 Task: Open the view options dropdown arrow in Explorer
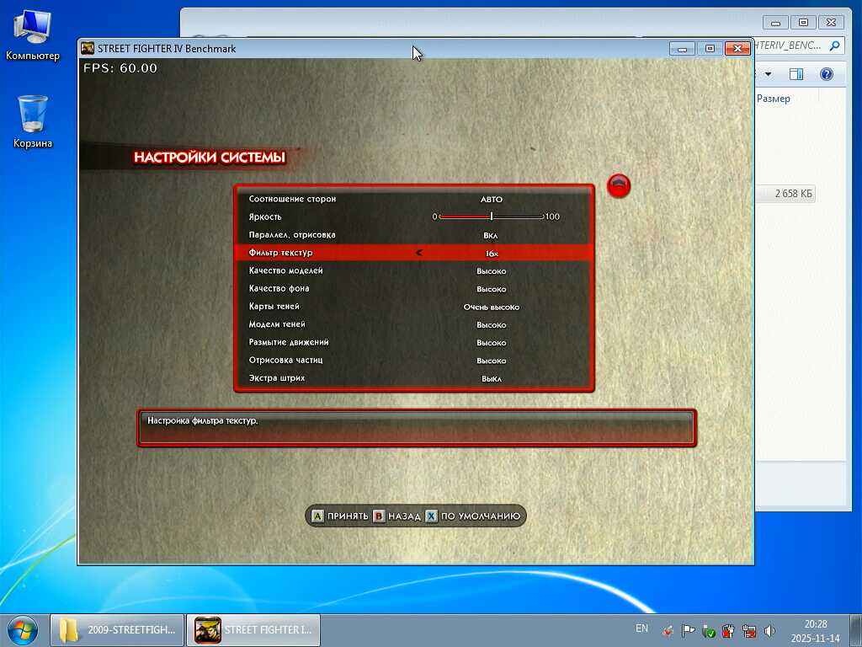[x=768, y=74]
